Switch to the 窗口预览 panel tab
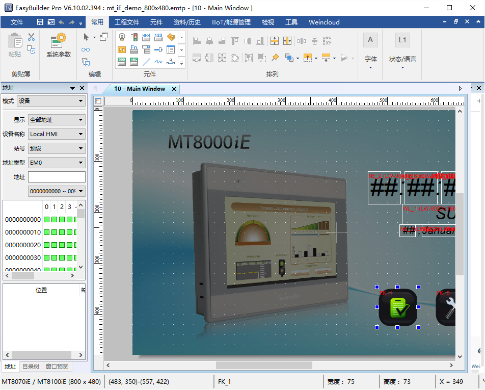Screen dimensions: 485x390 point(57,367)
